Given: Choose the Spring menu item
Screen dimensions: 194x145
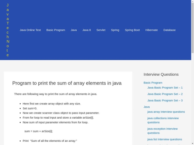Looking at the screenshot, I should pyautogui.click(x=115, y=30).
